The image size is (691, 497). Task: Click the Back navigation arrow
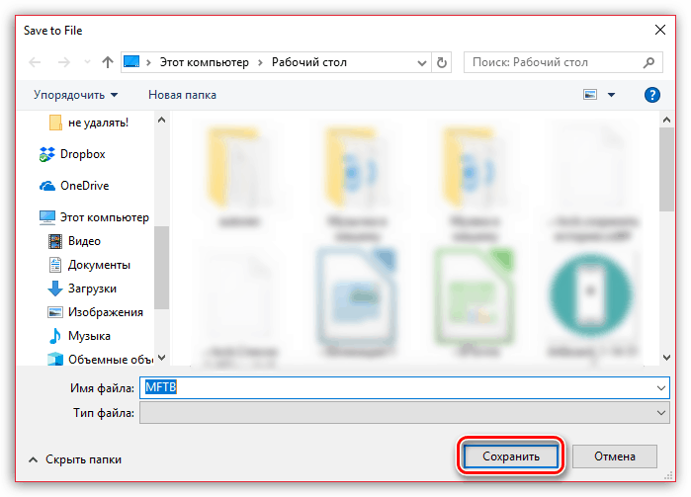35,62
